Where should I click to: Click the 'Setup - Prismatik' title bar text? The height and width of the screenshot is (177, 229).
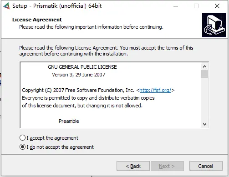57,6
